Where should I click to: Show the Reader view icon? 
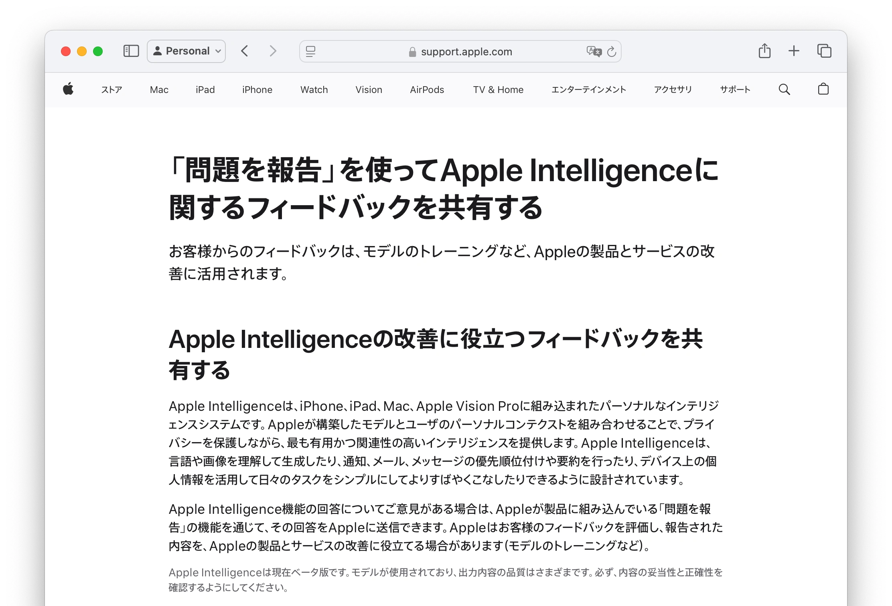coord(310,51)
